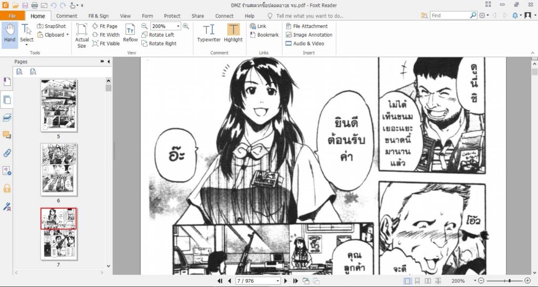Open the Comments panel in sidebar
The width and height of the screenshot is (538, 287).
(x=7, y=135)
